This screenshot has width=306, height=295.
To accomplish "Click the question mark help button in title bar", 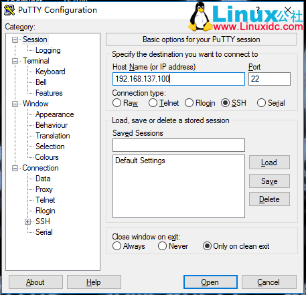I will [x=258, y=10].
